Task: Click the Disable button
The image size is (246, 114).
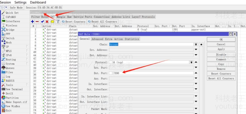Action: [221, 55]
